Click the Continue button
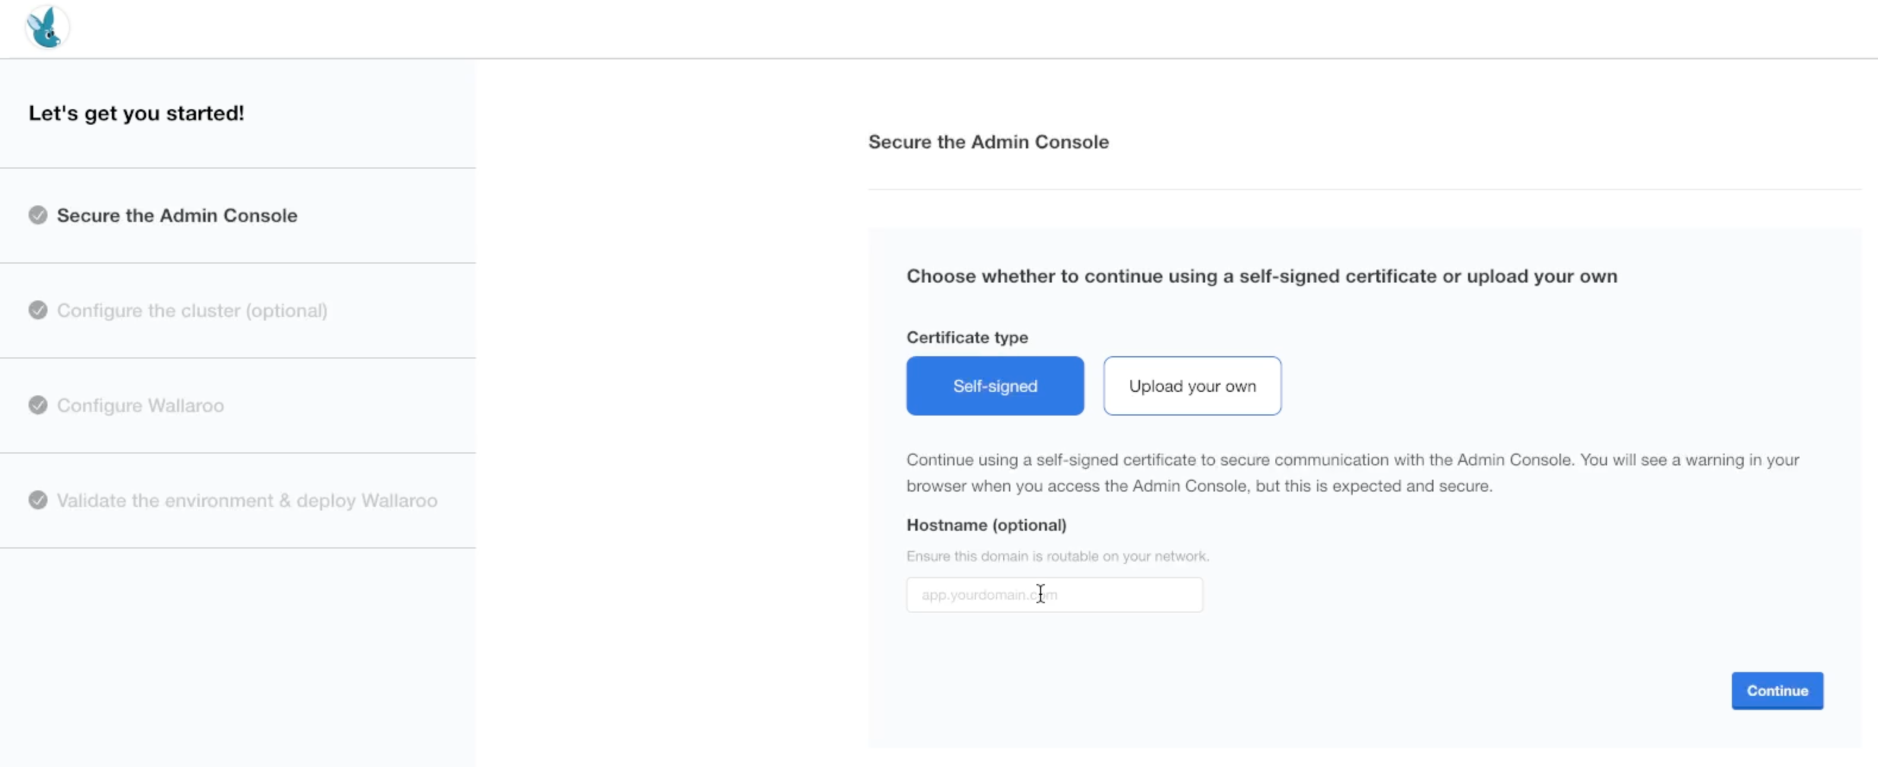 pyautogui.click(x=1779, y=690)
